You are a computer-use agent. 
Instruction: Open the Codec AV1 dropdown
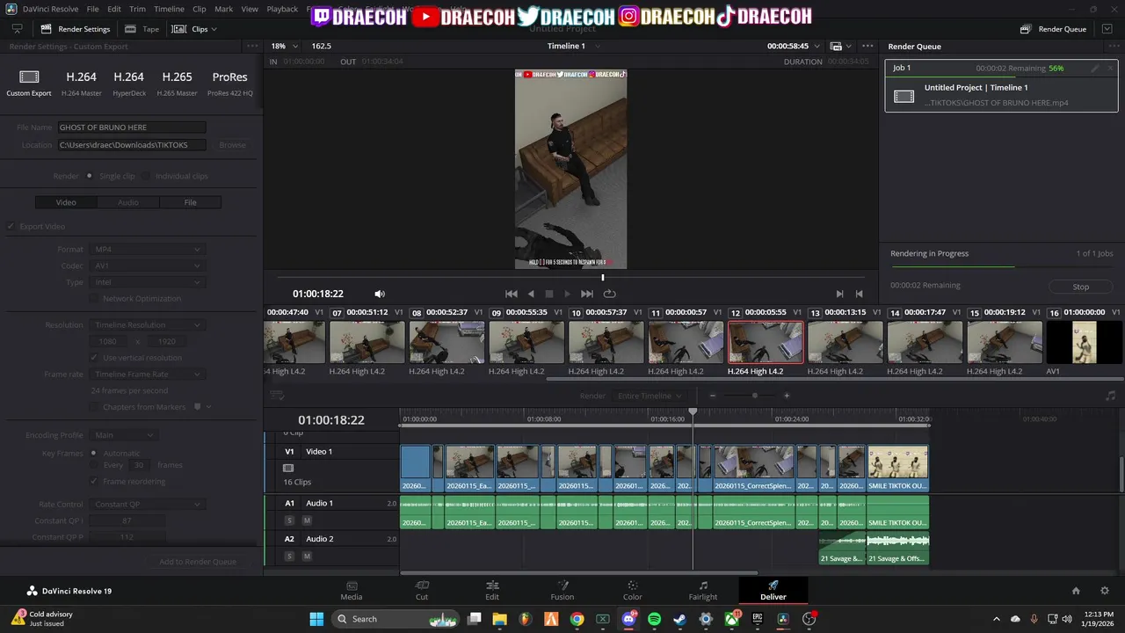coord(148,266)
